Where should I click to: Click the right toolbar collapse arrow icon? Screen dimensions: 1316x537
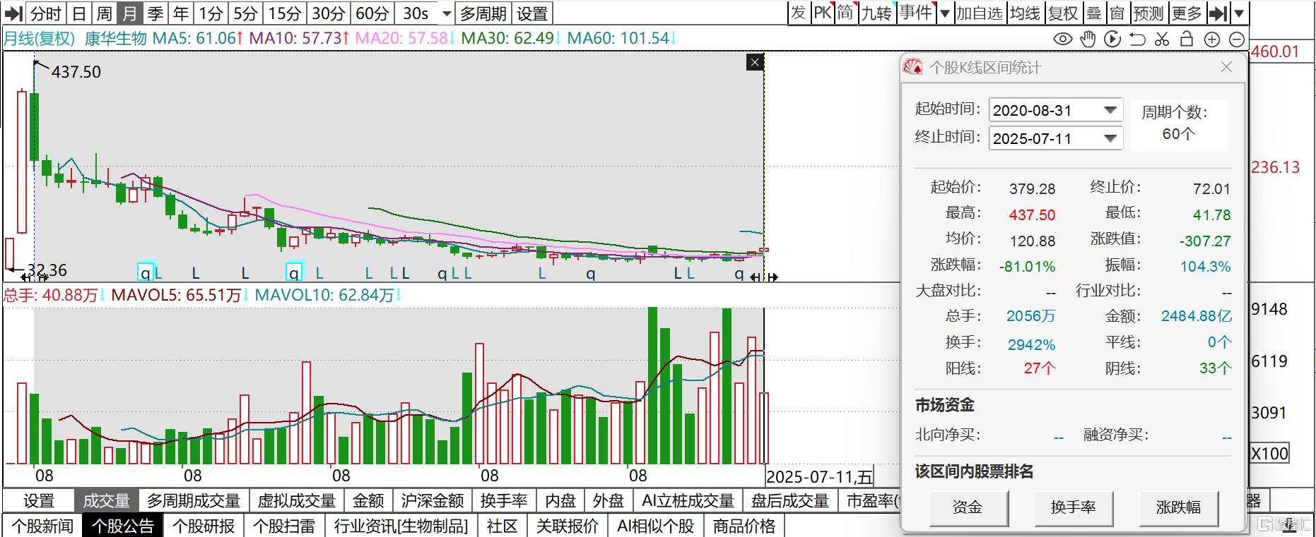point(1218,13)
